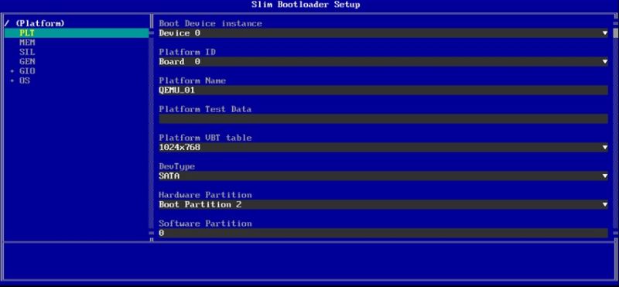The height and width of the screenshot is (287, 619).
Task: Click the right panel scrollbar thumb
Action: 615,32
